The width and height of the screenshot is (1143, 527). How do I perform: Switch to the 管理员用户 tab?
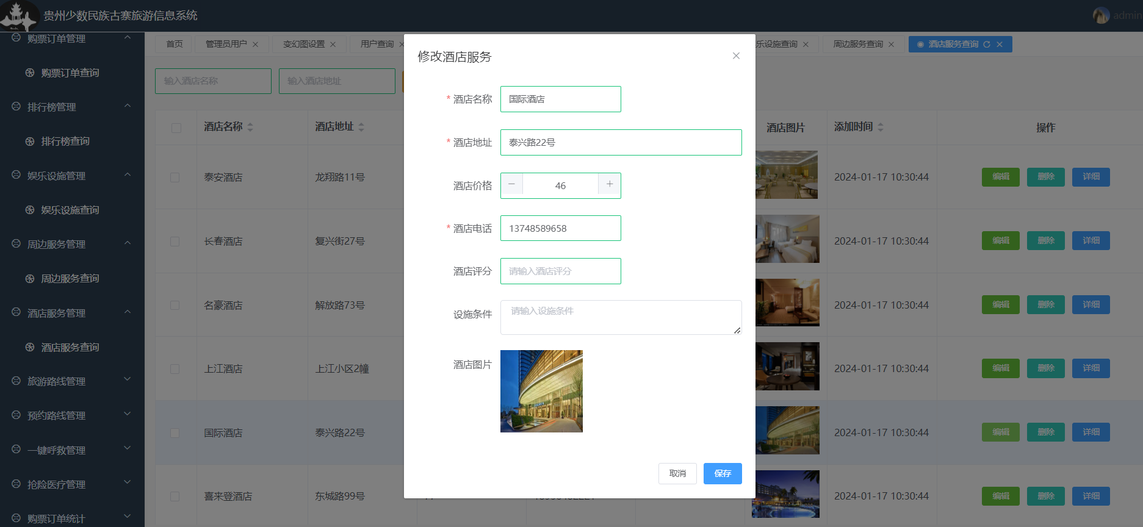(x=226, y=44)
